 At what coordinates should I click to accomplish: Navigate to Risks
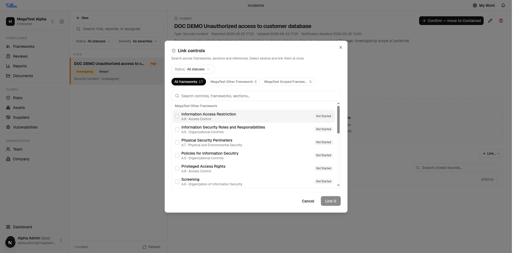[x=18, y=98]
